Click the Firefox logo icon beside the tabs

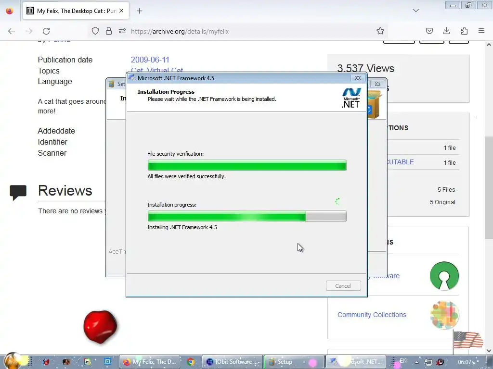pyautogui.click(x=10, y=11)
